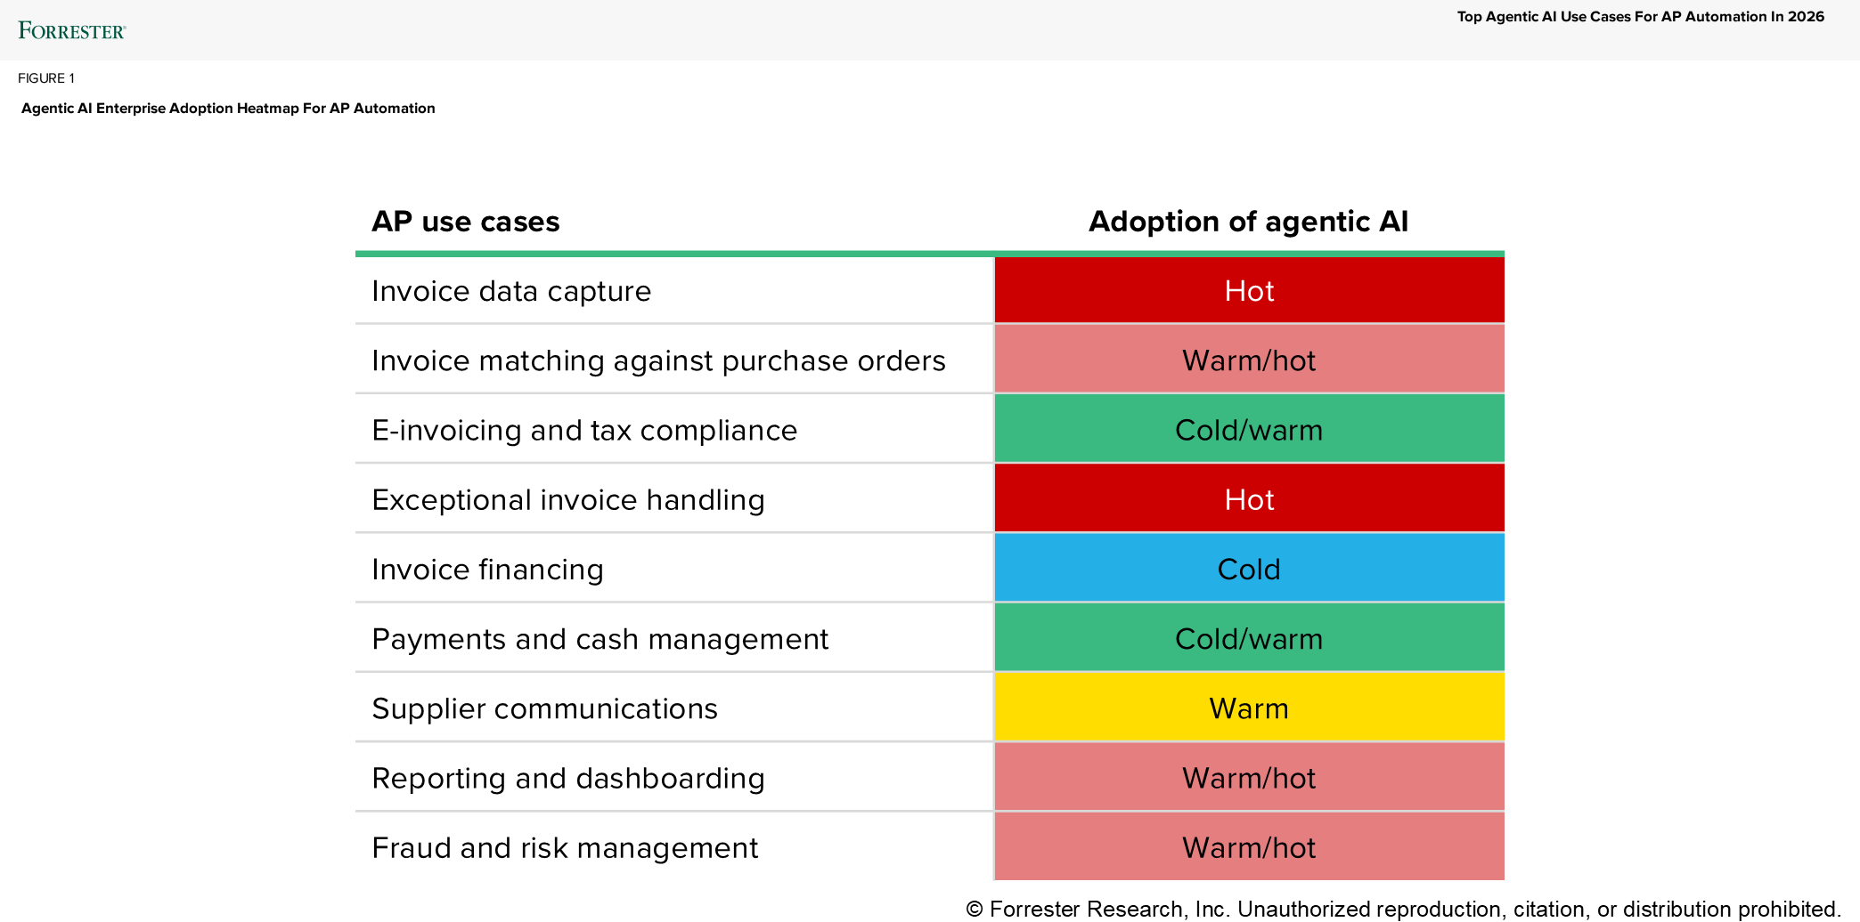The height and width of the screenshot is (922, 1860).
Task: Click the yellow Warm cell for Supplier communications
Action: (1249, 708)
